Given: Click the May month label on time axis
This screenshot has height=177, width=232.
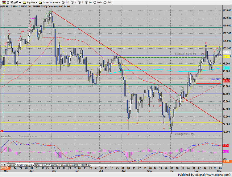Looking at the screenshot, I should coord(54,171).
